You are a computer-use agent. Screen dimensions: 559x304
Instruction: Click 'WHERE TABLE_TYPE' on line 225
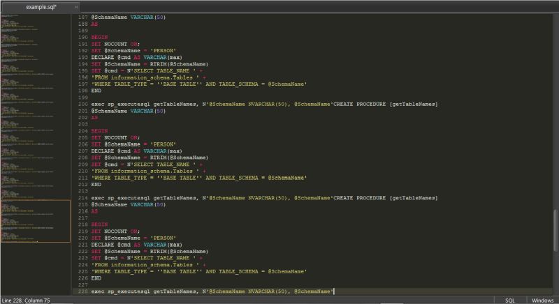pos(120,271)
